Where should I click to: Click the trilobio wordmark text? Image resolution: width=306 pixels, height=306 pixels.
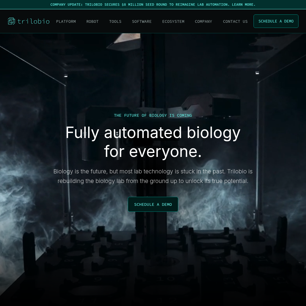[34, 21]
